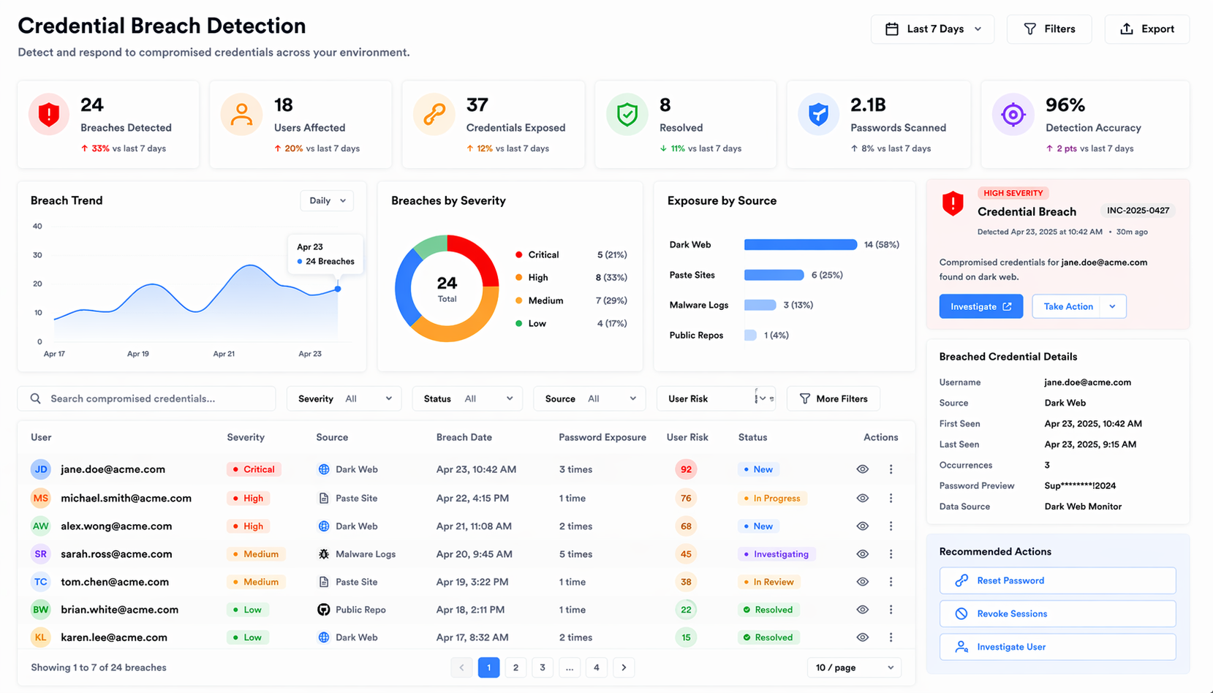Open the Last 7 Days date dropdown
This screenshot has width=1213, height=693.
pyautogui.click(x=932, y=29)
